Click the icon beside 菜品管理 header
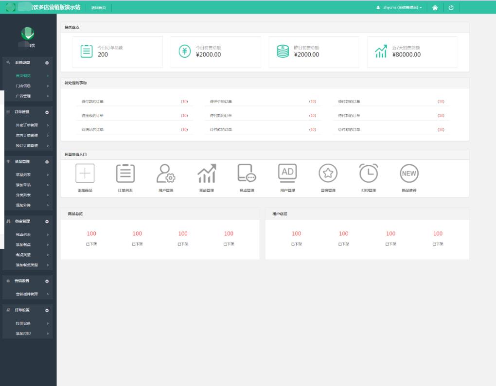Viewport: 496px width, 386px height. click(8, 161)
